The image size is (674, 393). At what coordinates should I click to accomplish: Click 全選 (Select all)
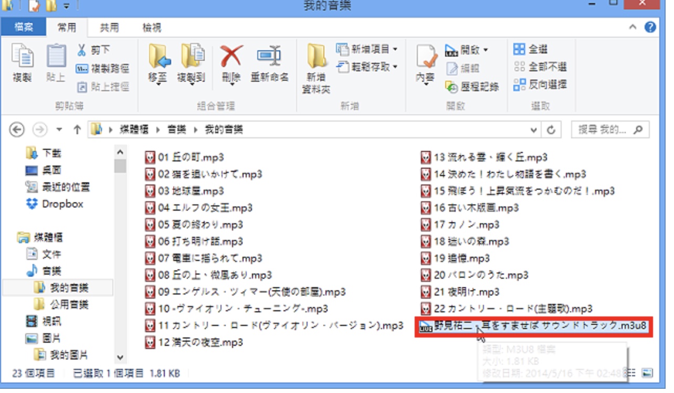[x=531, y=49]
